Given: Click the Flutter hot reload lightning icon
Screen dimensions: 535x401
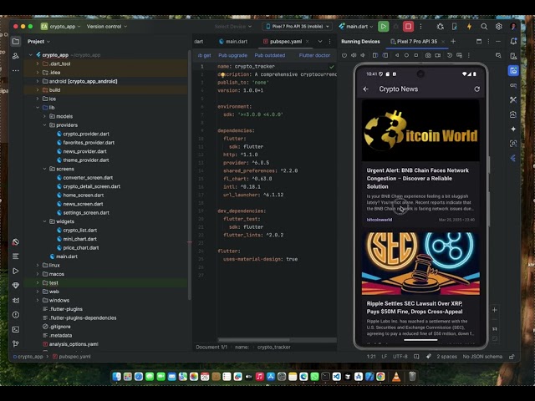Looking at the screenshot, I should (x=469, y=26).
